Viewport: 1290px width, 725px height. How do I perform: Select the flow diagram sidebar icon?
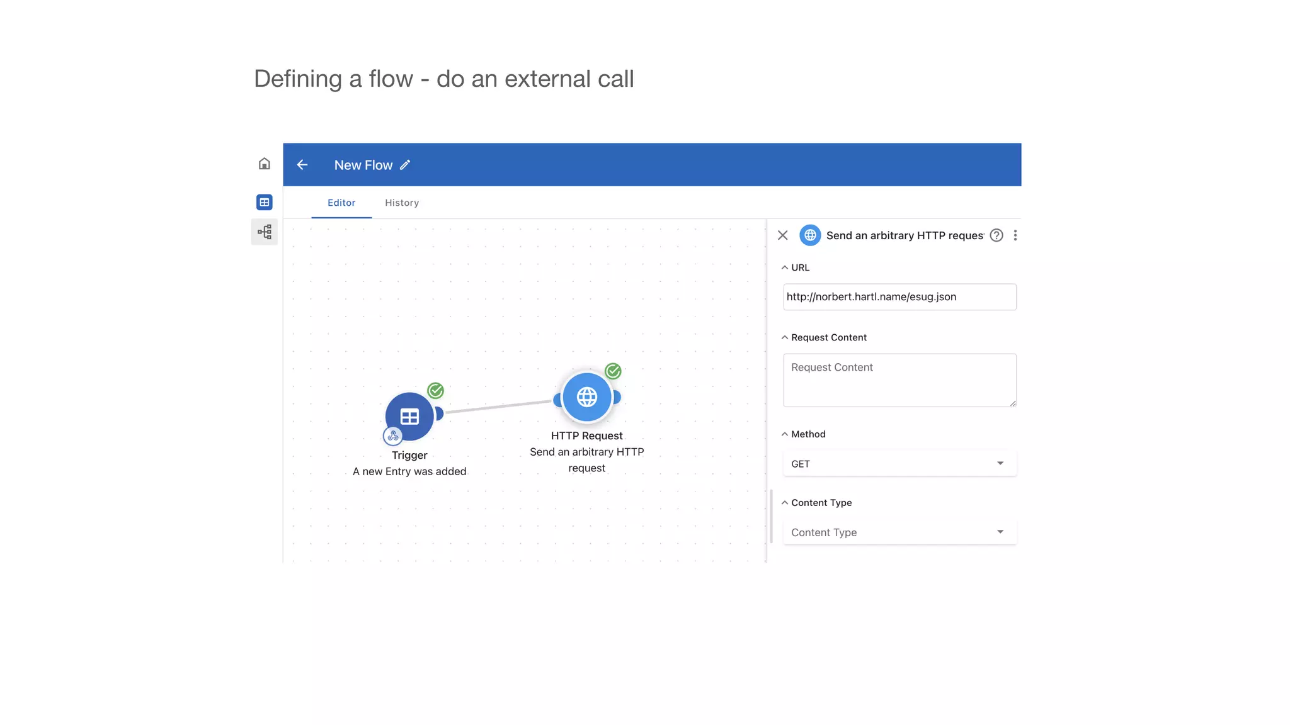click(265, 232)
